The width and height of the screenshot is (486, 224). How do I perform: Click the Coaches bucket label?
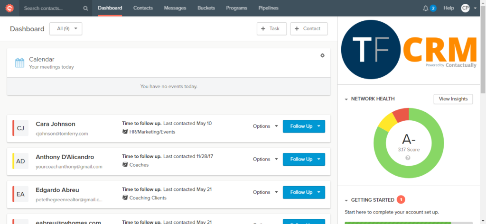(x=139, y=165)
